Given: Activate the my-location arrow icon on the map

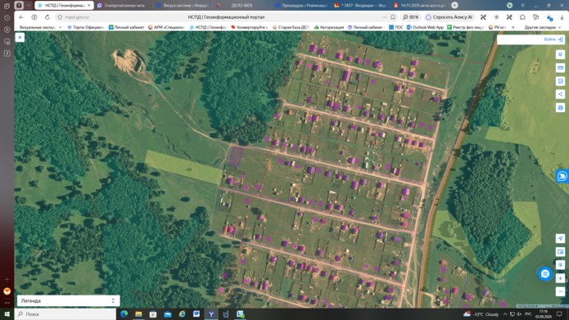Looking at the screenshot, I should point(560,238).
